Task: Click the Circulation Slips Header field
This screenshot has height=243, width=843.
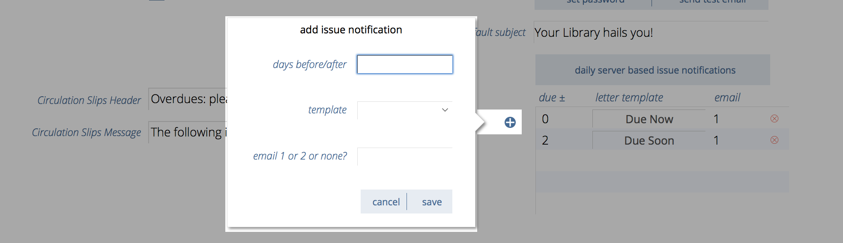Action: [188, 99]
